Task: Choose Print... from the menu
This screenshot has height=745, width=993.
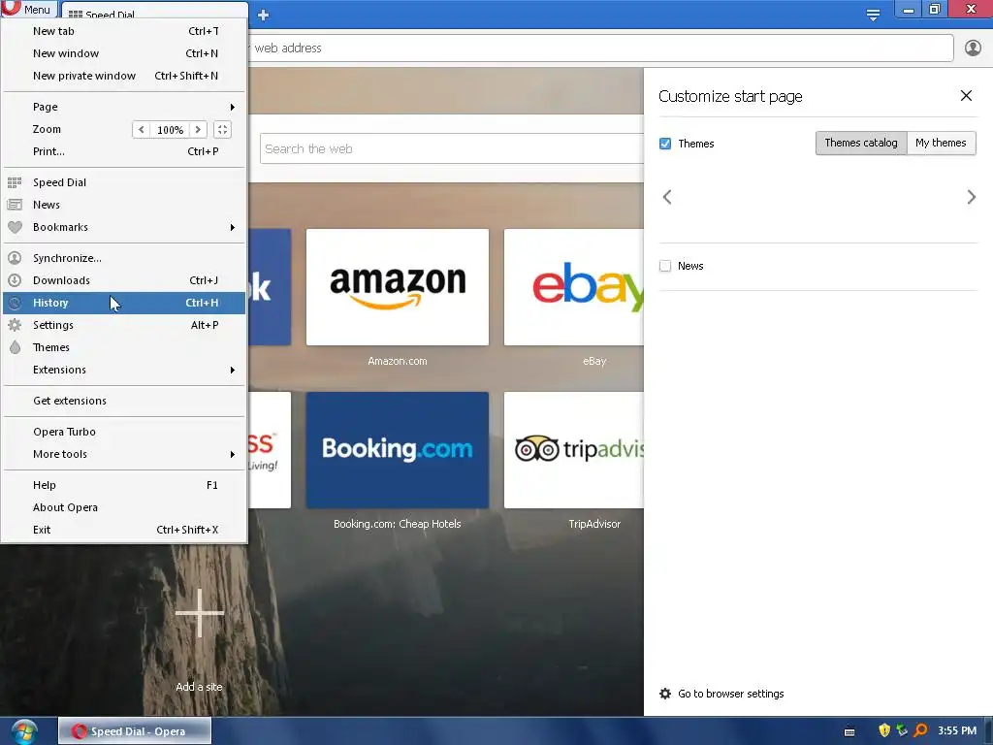Action: [124, 151]
